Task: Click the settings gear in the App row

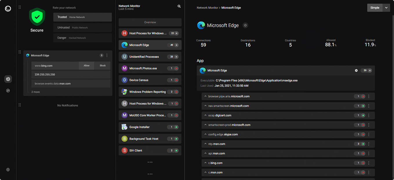Action: click(x=356, y=70)
